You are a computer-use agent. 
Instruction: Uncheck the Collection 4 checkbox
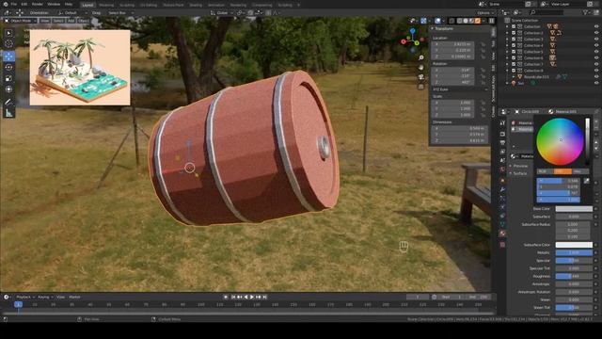514,45
